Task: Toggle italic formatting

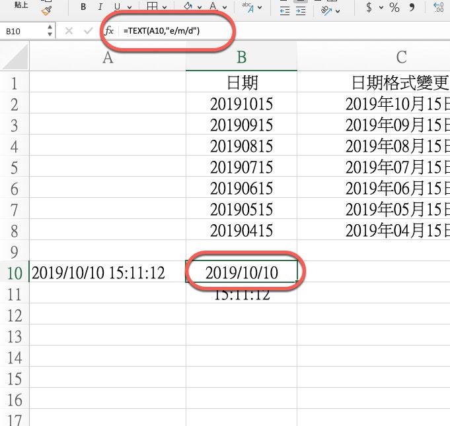Action: click(x=100, y=7)
